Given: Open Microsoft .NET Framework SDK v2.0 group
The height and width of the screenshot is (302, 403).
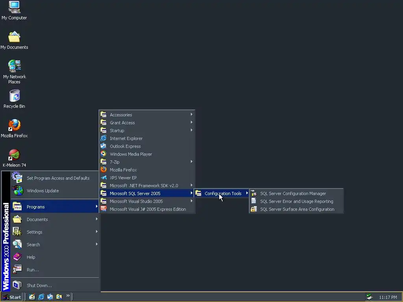Looking at the screenshot, I should pos(147,186).
